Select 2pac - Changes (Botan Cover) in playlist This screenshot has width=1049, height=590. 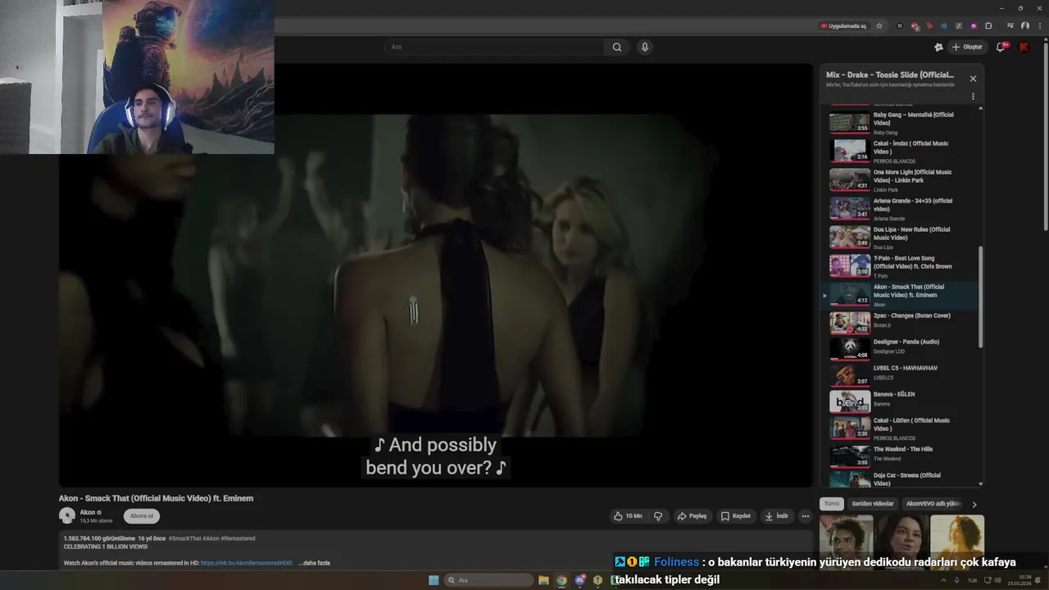[x=901, y=322]
